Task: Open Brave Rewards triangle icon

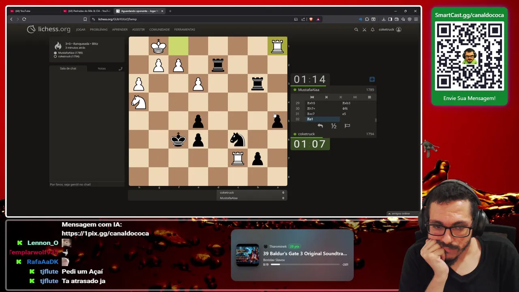Action: click(x=318, y=19)
